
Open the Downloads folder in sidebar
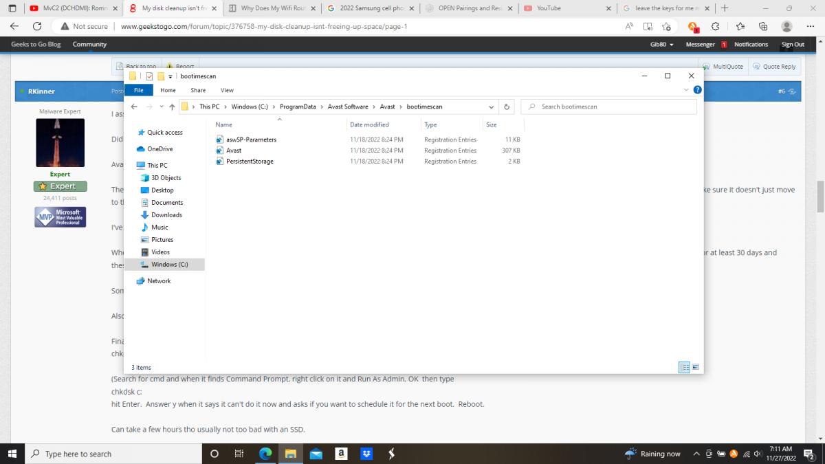pos(166,215)
